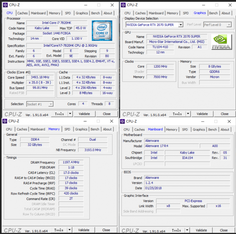The width and height of the screenshot is (236, 234).
Task: Click motherboard Model field Alienware 17 R4
Action: pos(171,146)
